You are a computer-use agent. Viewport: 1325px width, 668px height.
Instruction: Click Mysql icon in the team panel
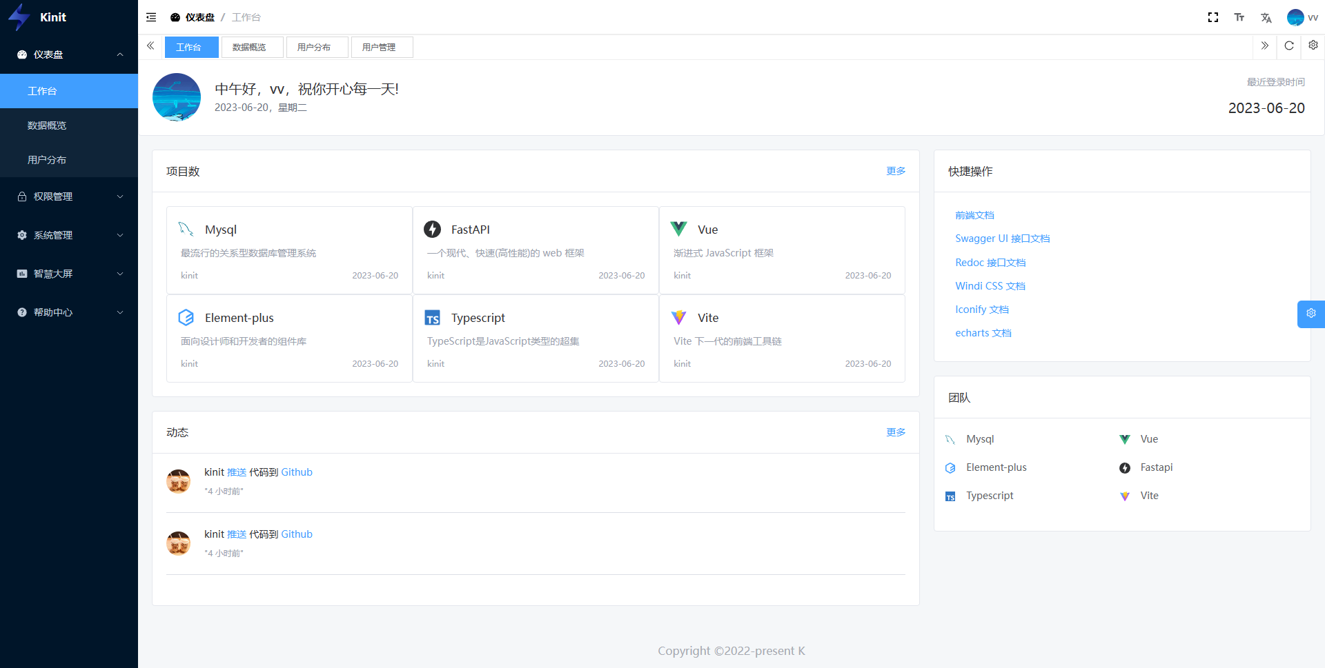950,439
